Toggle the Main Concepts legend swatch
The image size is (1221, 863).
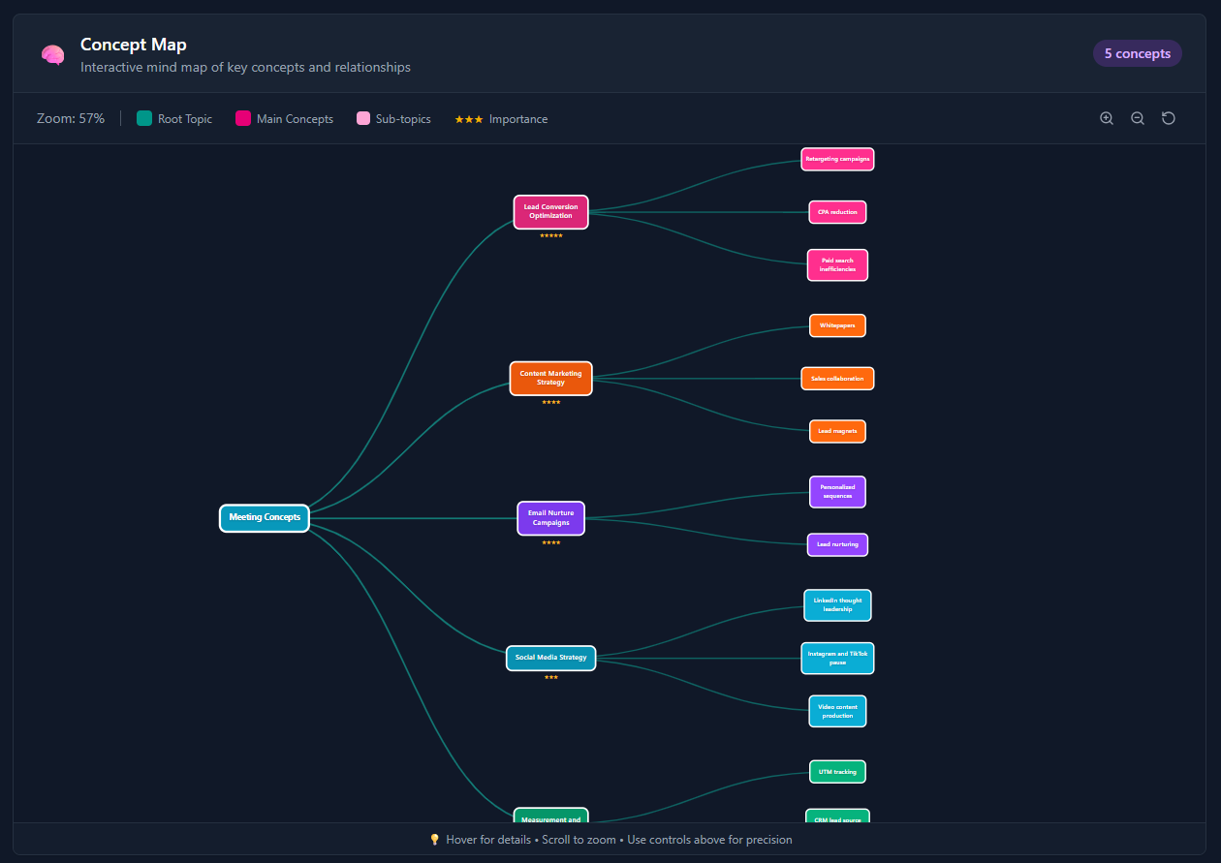243,117
